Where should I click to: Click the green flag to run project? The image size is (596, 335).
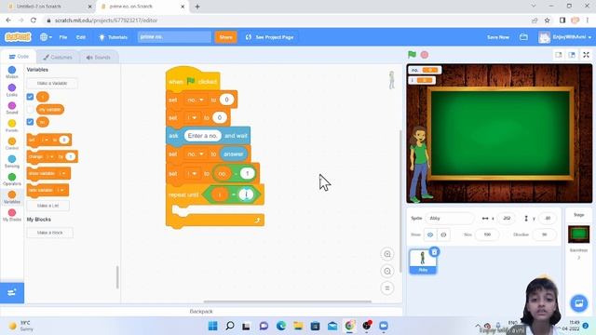tap(412, 55)
